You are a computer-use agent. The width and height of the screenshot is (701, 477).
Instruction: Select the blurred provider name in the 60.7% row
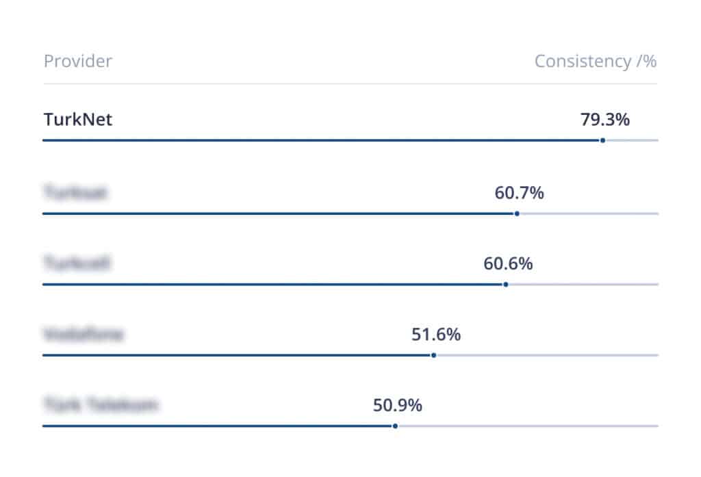75,193
